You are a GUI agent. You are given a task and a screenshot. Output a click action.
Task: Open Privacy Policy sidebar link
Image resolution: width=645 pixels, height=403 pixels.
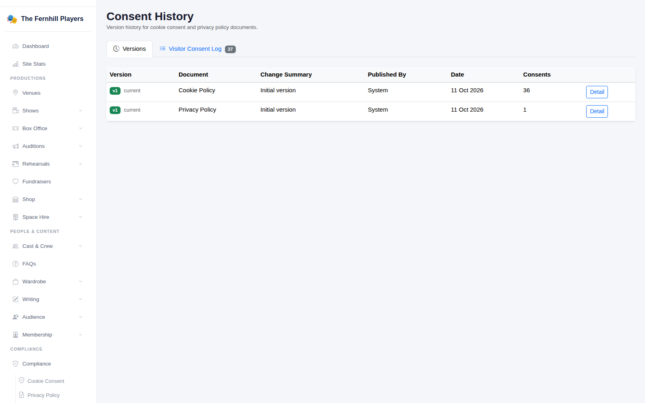coord(44,395)
